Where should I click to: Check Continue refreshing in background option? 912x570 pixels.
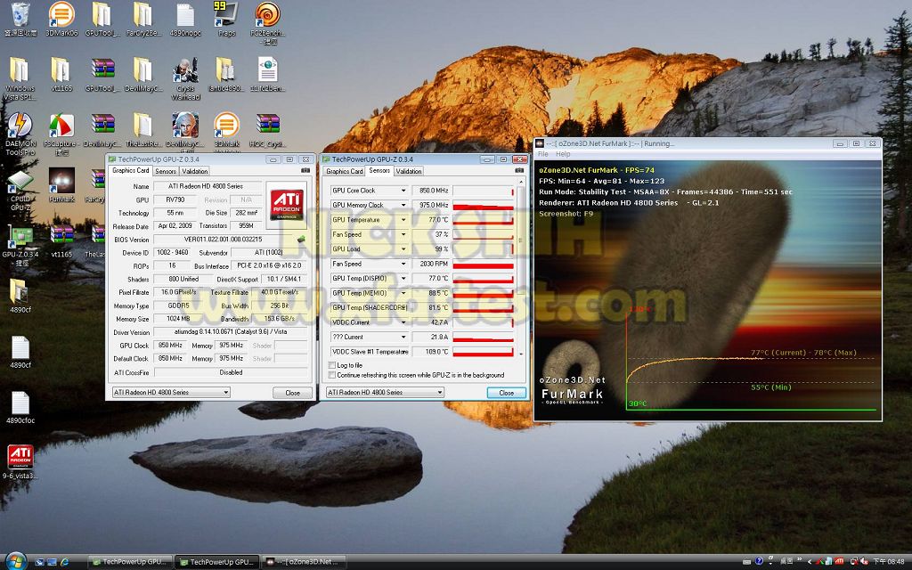point(332,375)
